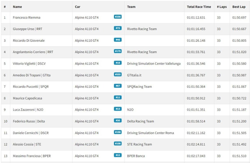This screenshot has width=250, height=163.
Task: Click team Delta Racing Team
Action: [140, 121]
